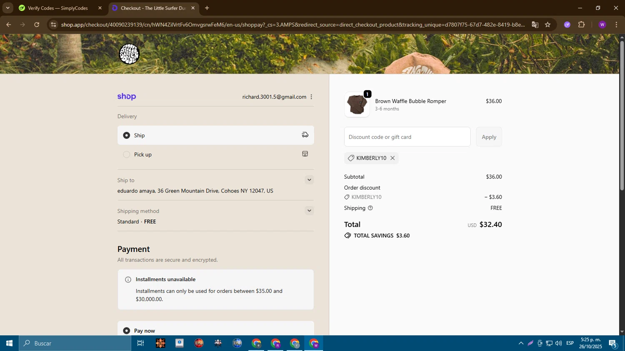Click the shipping address text for Cohoes NY
The width and height of the screenshot is (625, 351).
pyautogui.click(x=195, y=191)
